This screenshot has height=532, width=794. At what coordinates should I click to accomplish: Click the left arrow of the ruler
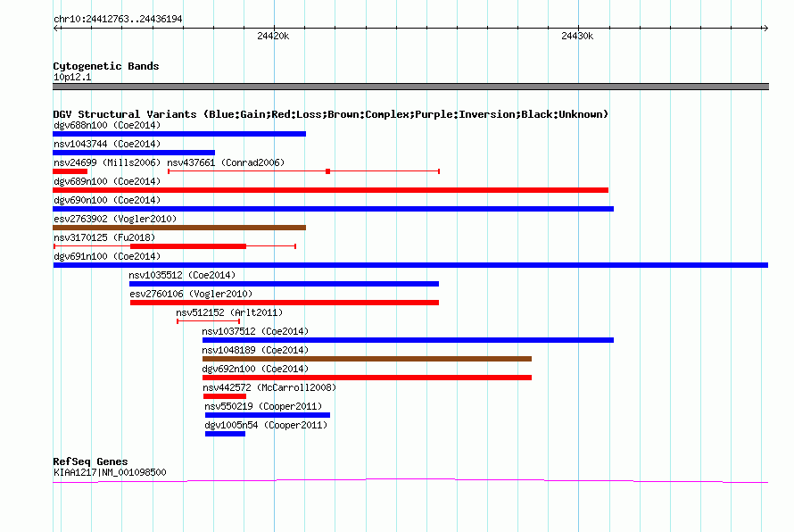click(57, 29)
